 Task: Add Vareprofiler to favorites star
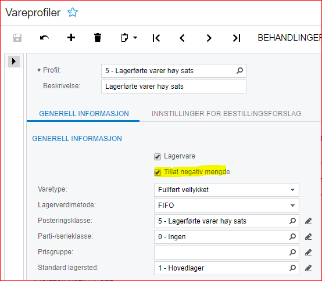click(73, 13)
